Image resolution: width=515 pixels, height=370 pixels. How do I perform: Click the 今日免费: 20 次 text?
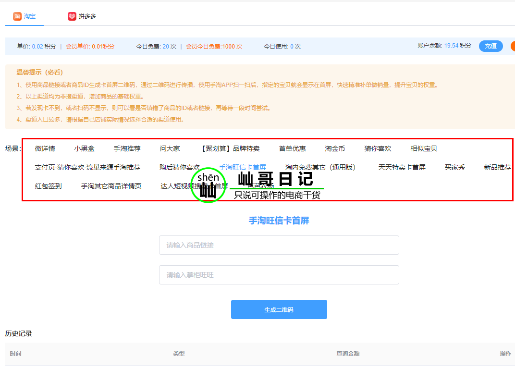[x=156, y=46]
